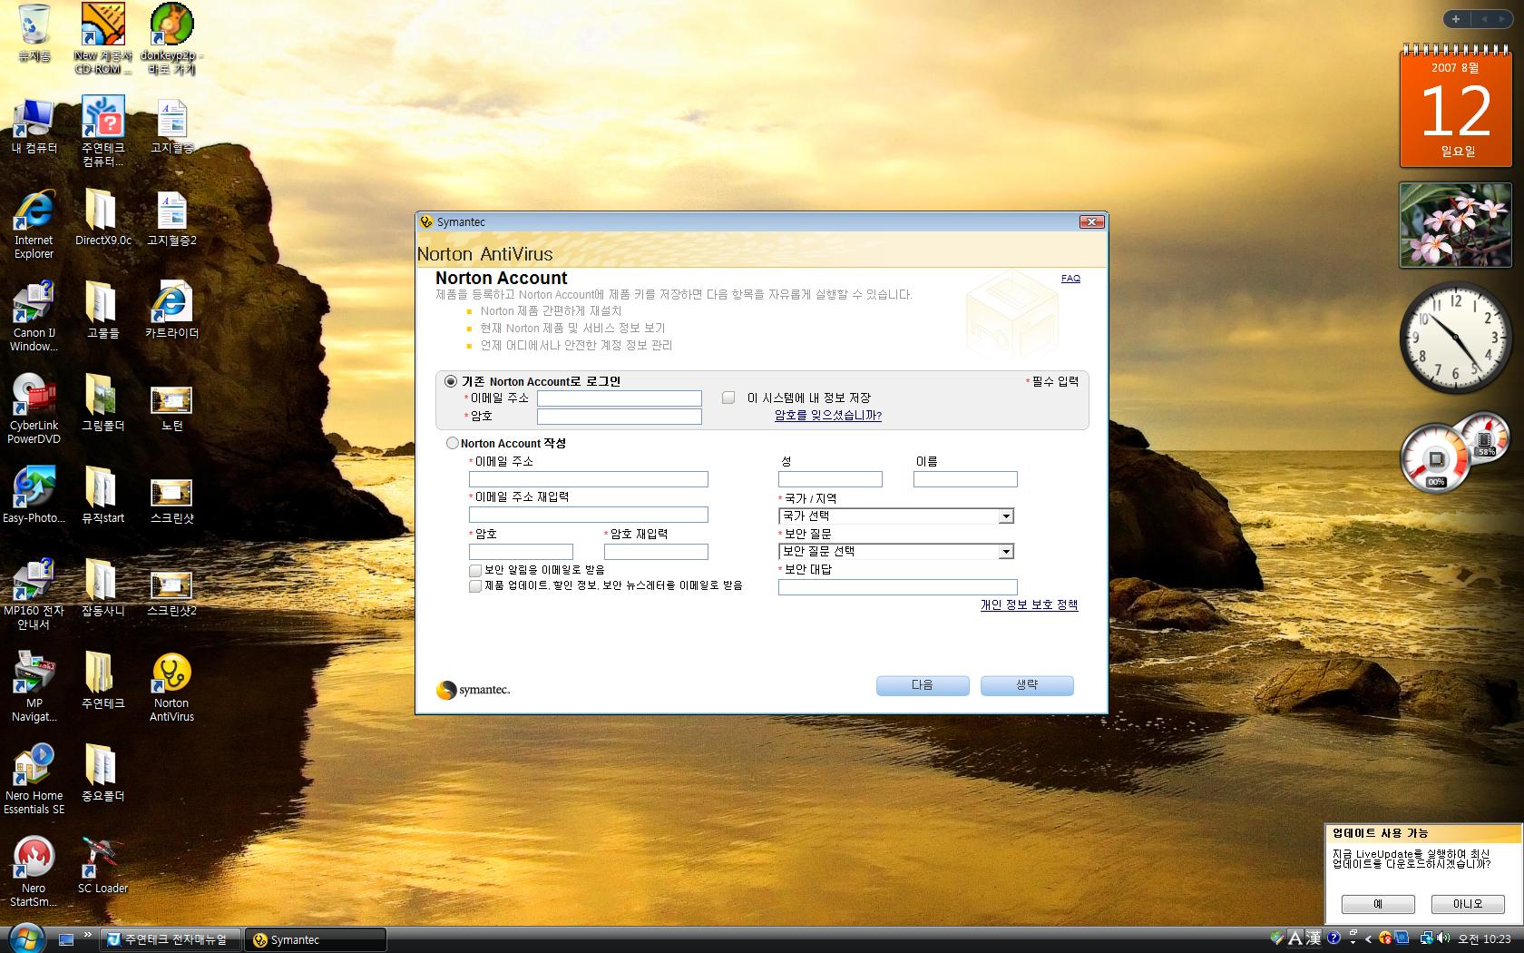This screenshot has height=953, width=1524.
Task: Open Nero StartSmart desktop icon
Action: 34,860
